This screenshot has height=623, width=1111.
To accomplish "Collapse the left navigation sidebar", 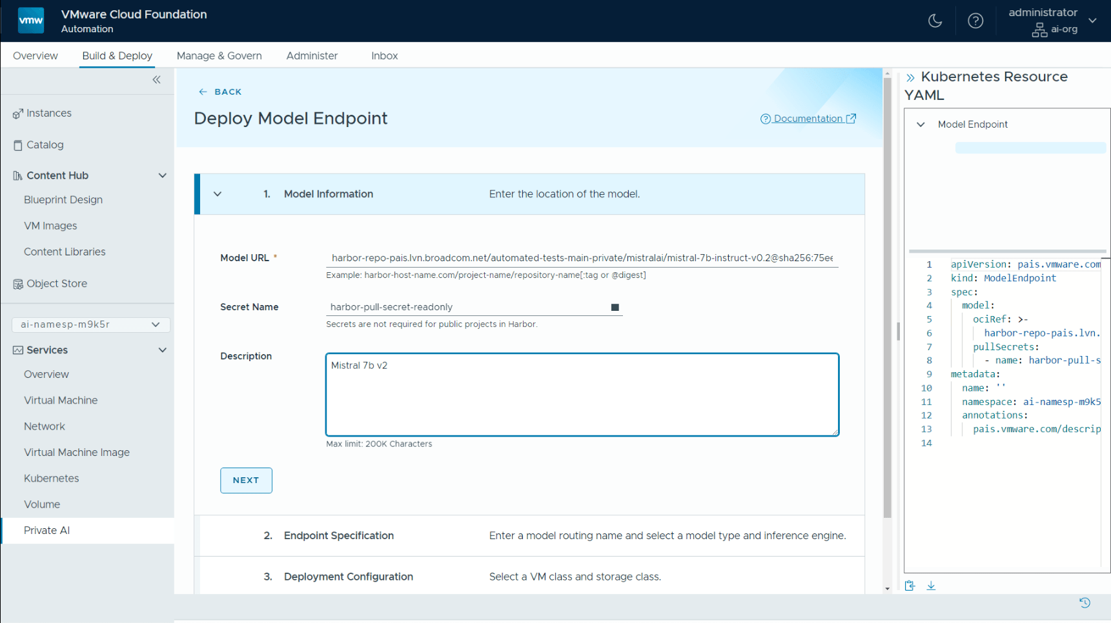I will (156, 79).
